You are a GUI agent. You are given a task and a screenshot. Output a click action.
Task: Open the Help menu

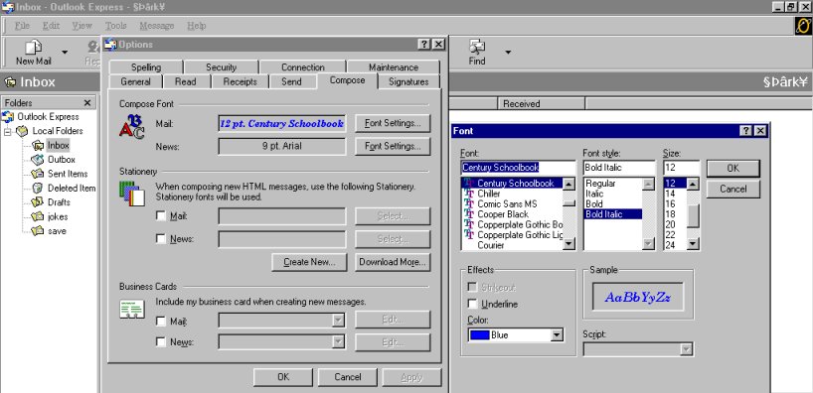(x=197, y=26)
